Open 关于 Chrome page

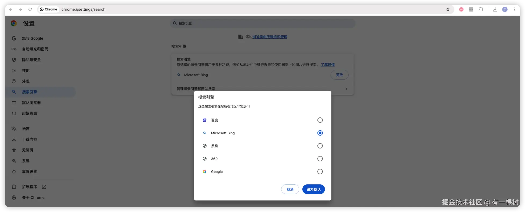pos(40,198)
